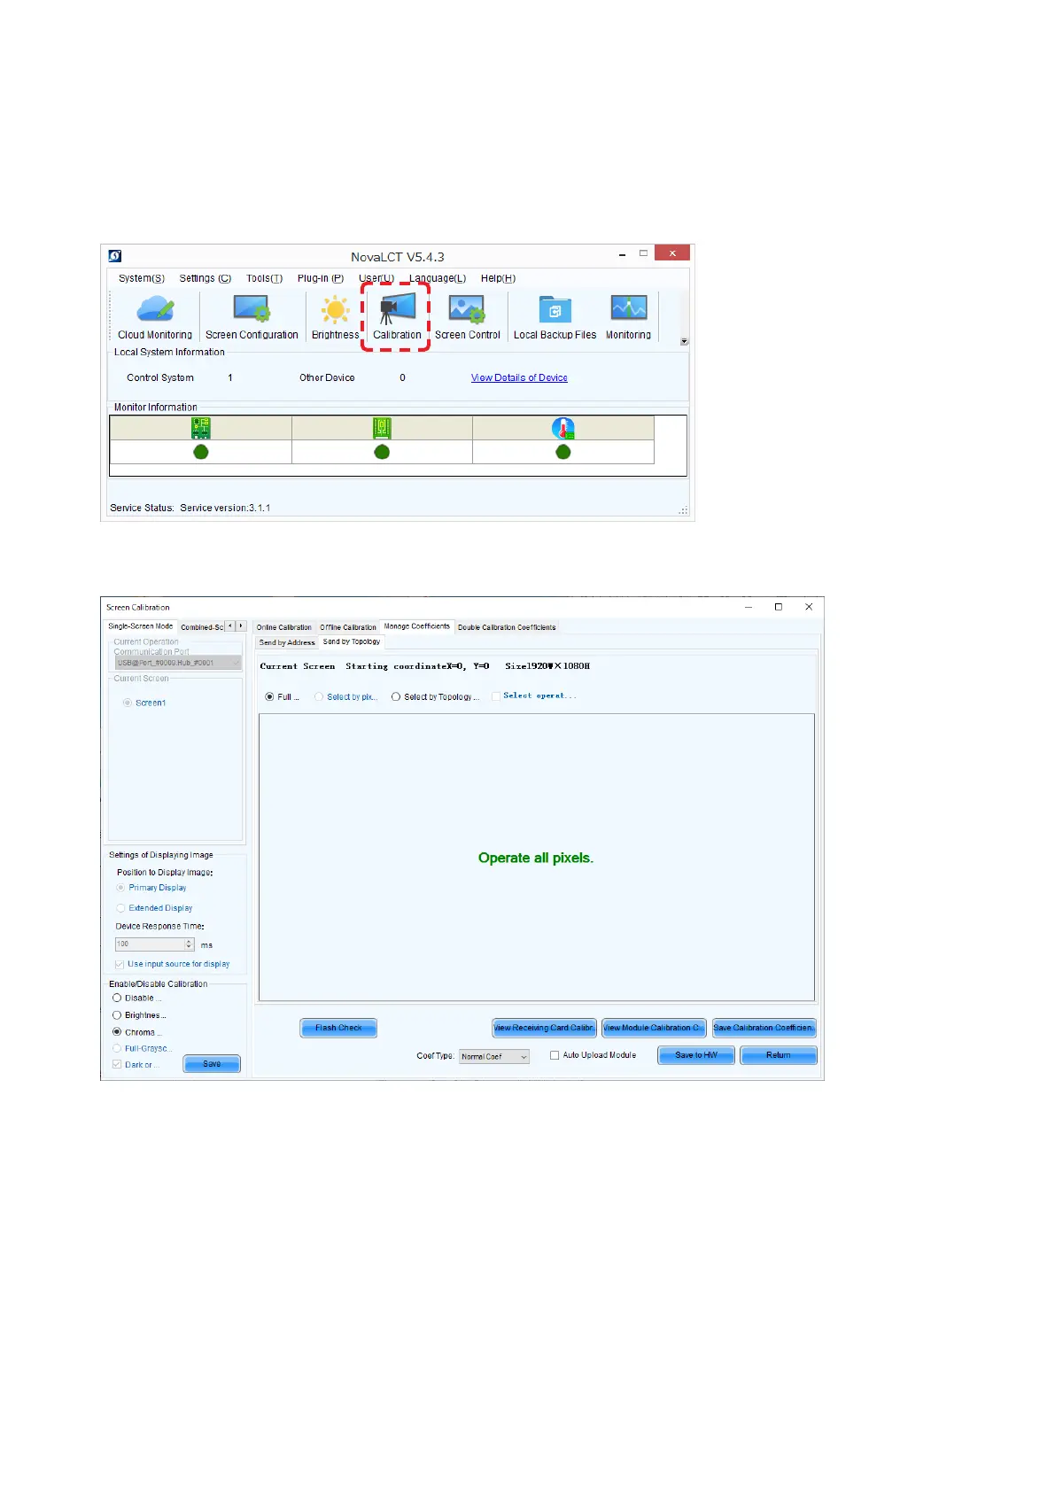Viewport: 1055px width, 1492px height.
Task: Click the Monitoring graph icon
Action: [628, 310]
